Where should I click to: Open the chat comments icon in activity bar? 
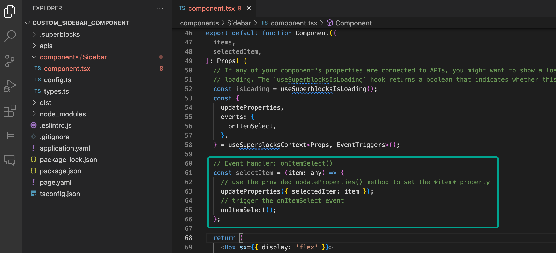(10, 160)
